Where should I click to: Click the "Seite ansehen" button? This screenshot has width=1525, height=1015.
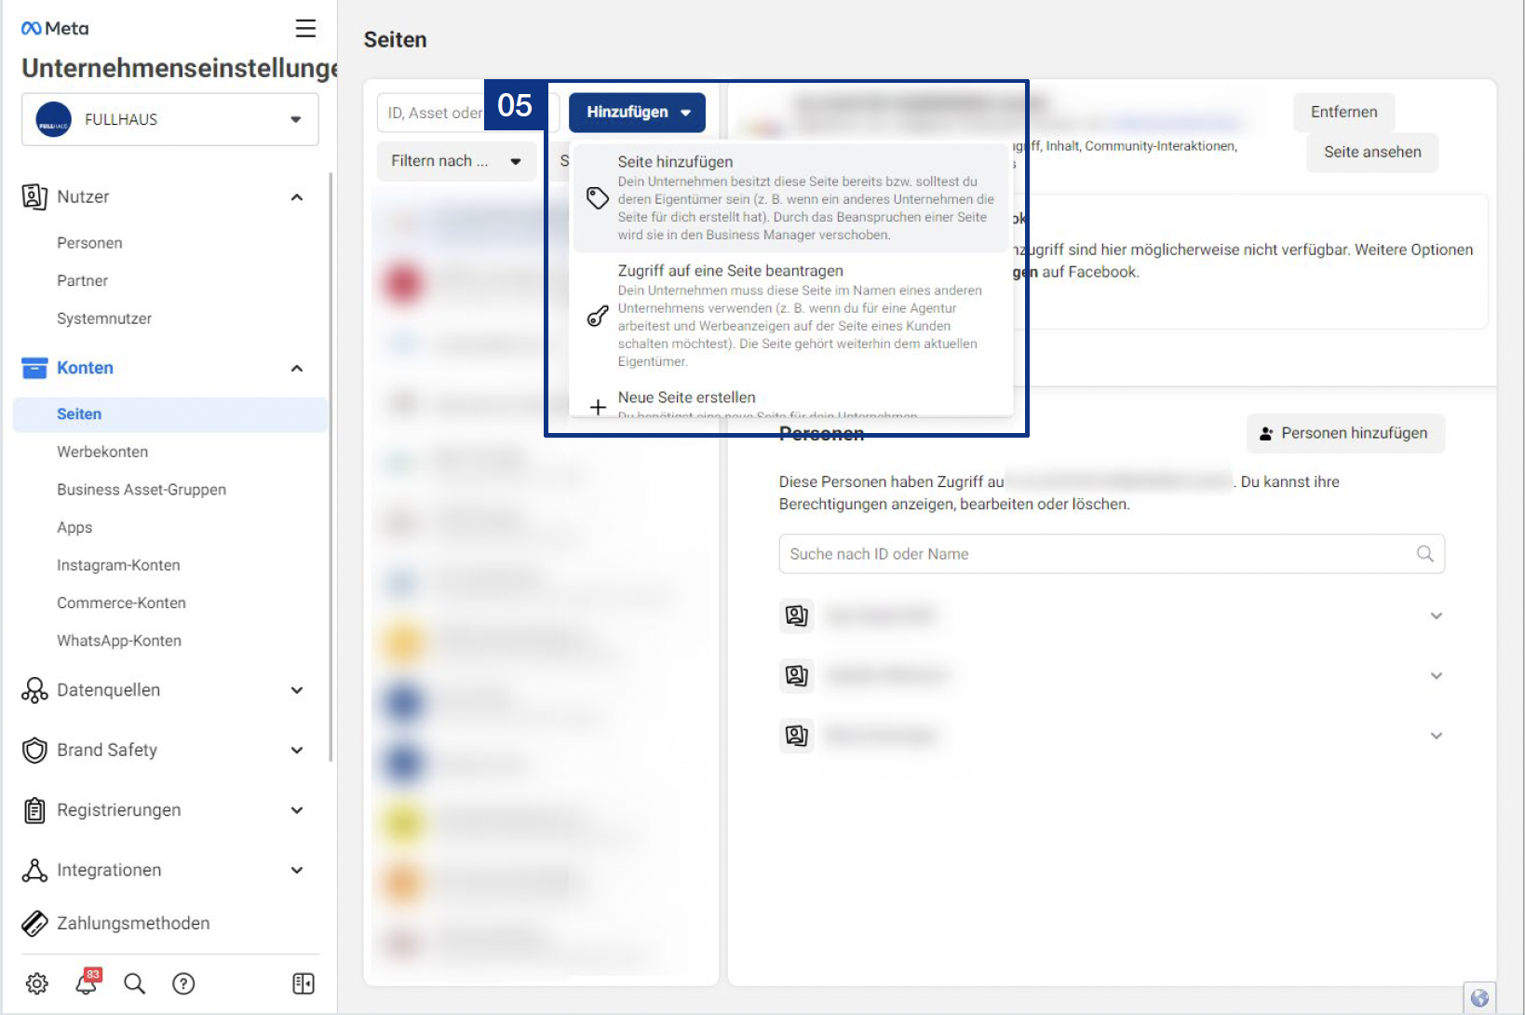pyautogui.click(x=1371, y=152)
